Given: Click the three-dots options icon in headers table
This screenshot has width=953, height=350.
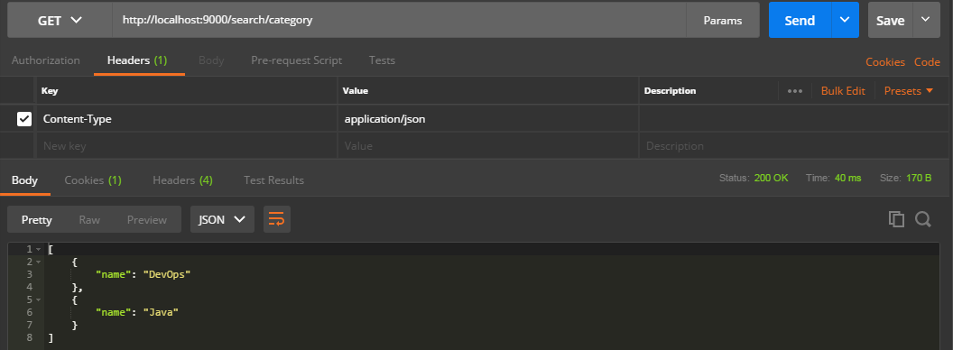Looking at the screenshot, I should [x=794, y=91].
